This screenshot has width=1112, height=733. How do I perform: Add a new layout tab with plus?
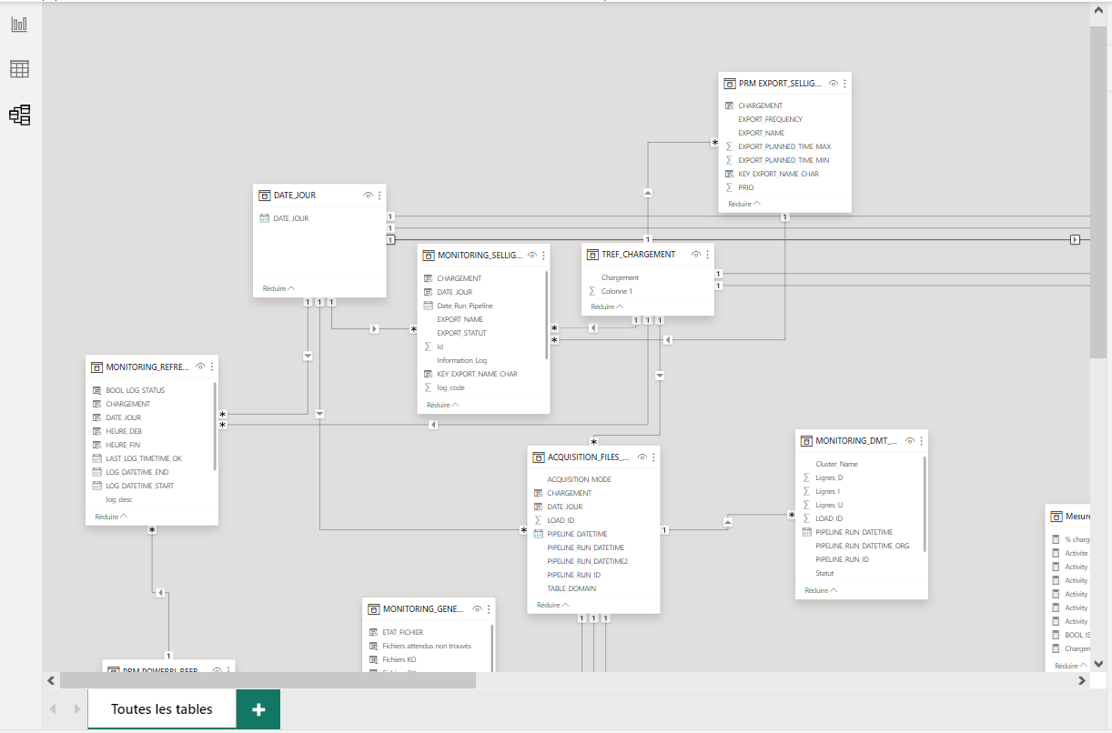coord(258,709)
